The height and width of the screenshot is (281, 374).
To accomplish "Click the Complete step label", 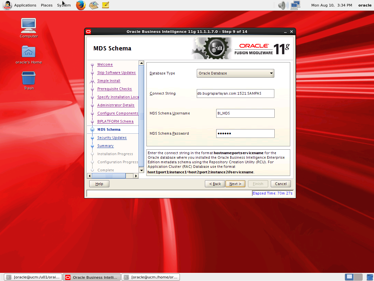I will coord(106,170).
